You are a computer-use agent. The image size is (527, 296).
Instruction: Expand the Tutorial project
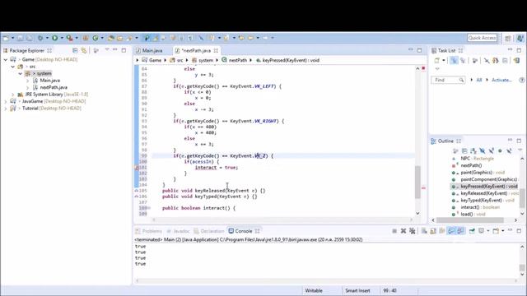6,109
